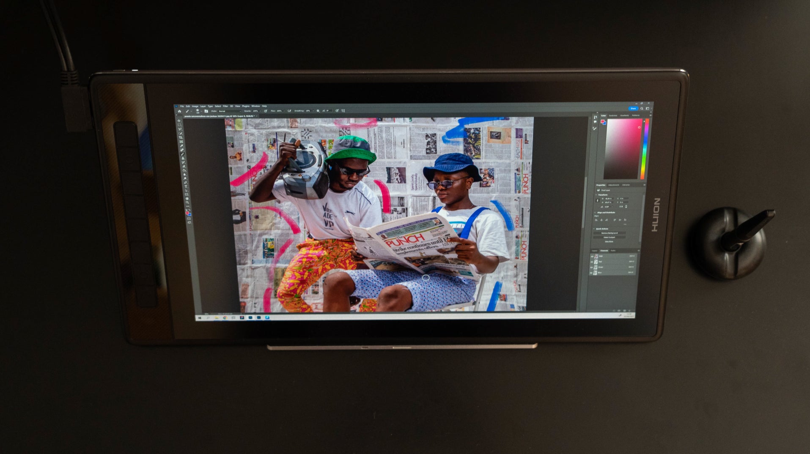Pick a color in the color field

point(623,149)
